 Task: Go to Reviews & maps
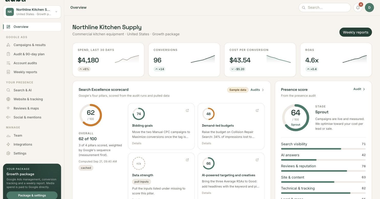coord(32,108)
